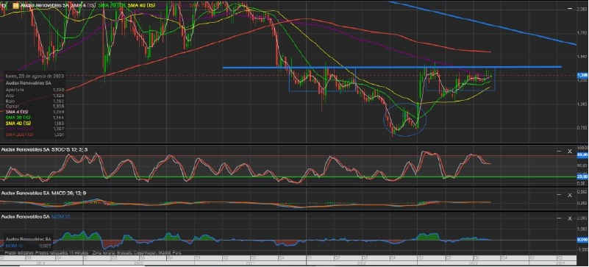
Task: Click the Apertura row in data tooltip
Action: click(35, 90)
